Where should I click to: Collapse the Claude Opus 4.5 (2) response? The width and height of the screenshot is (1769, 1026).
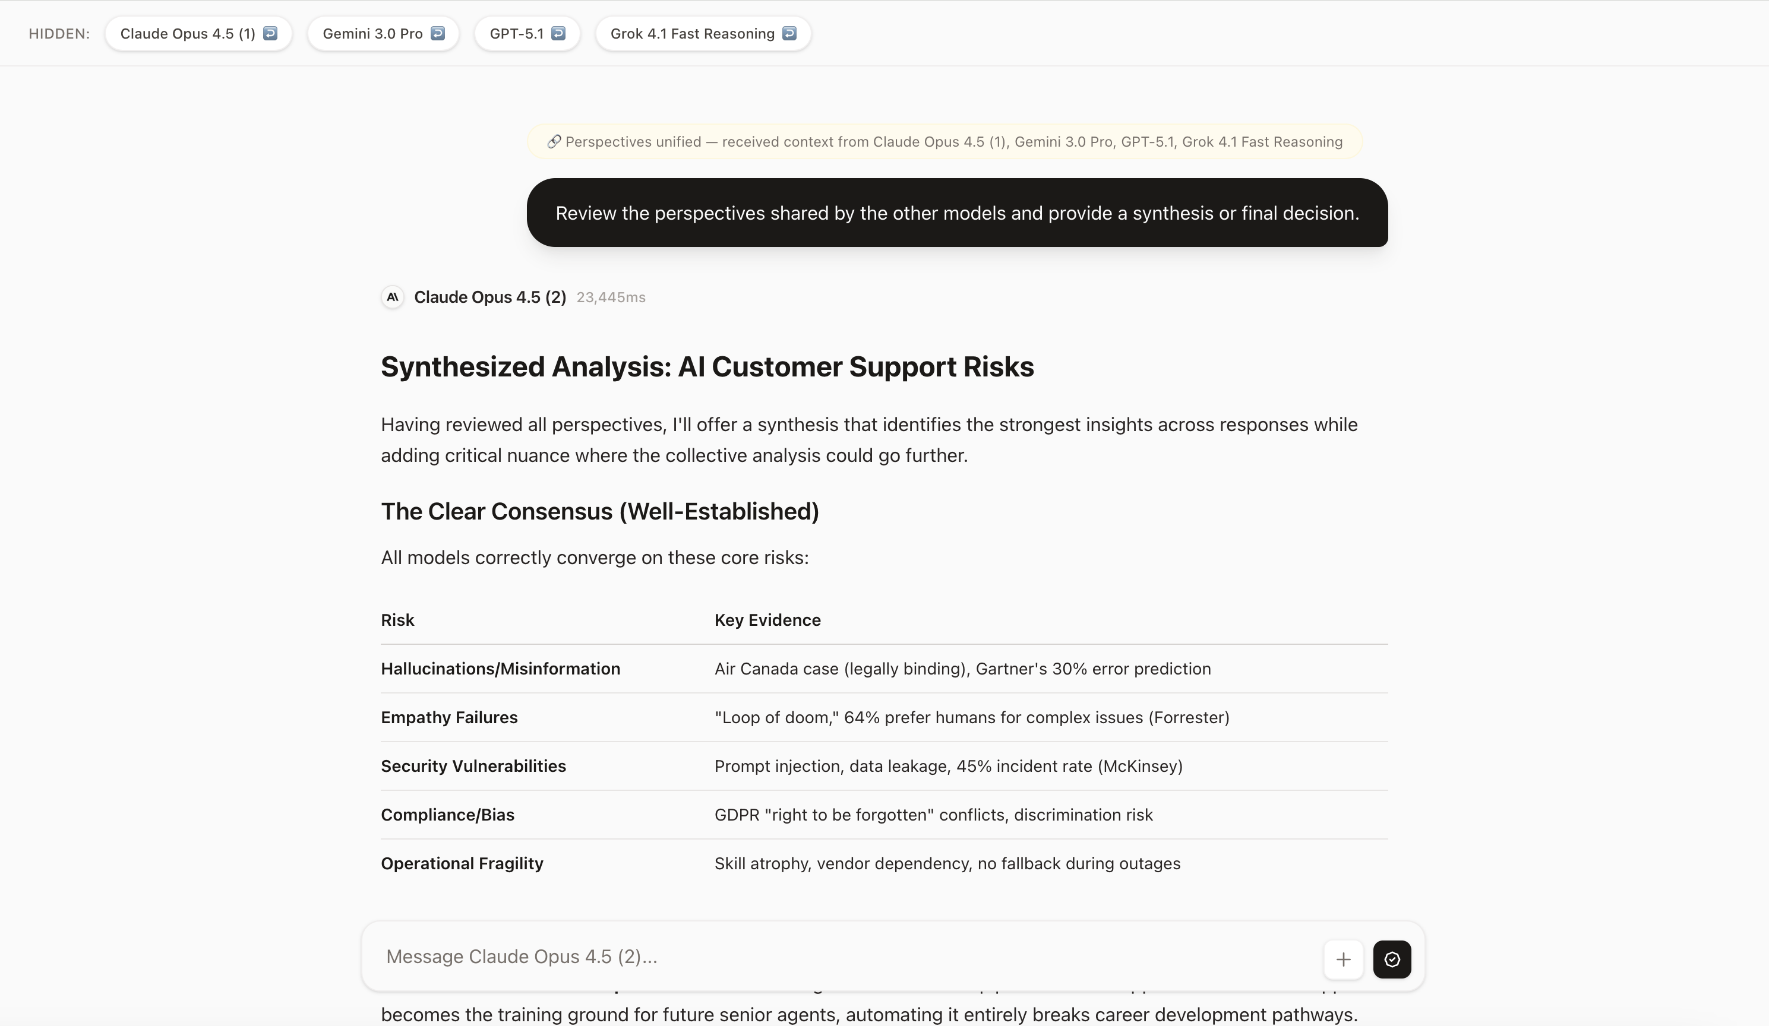coord(490,297)
